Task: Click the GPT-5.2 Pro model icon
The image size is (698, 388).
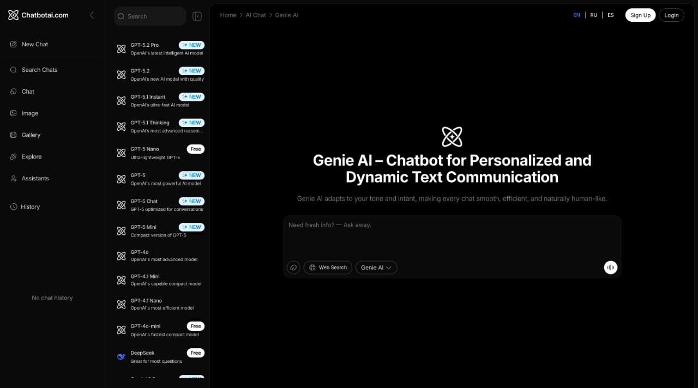Action: coord(121,49)
